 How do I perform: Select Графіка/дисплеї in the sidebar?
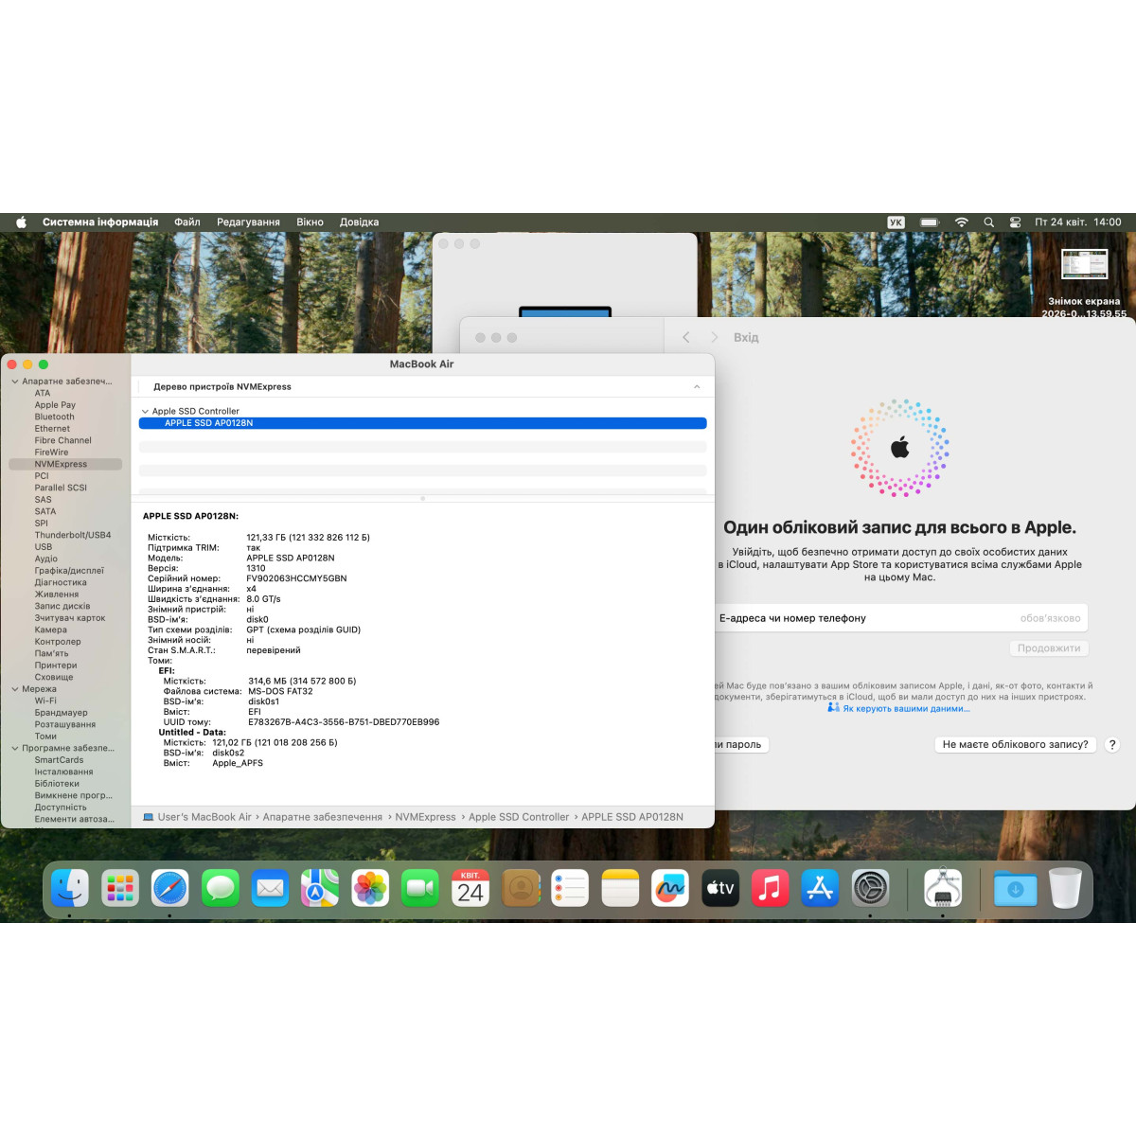tap(69, 571)
